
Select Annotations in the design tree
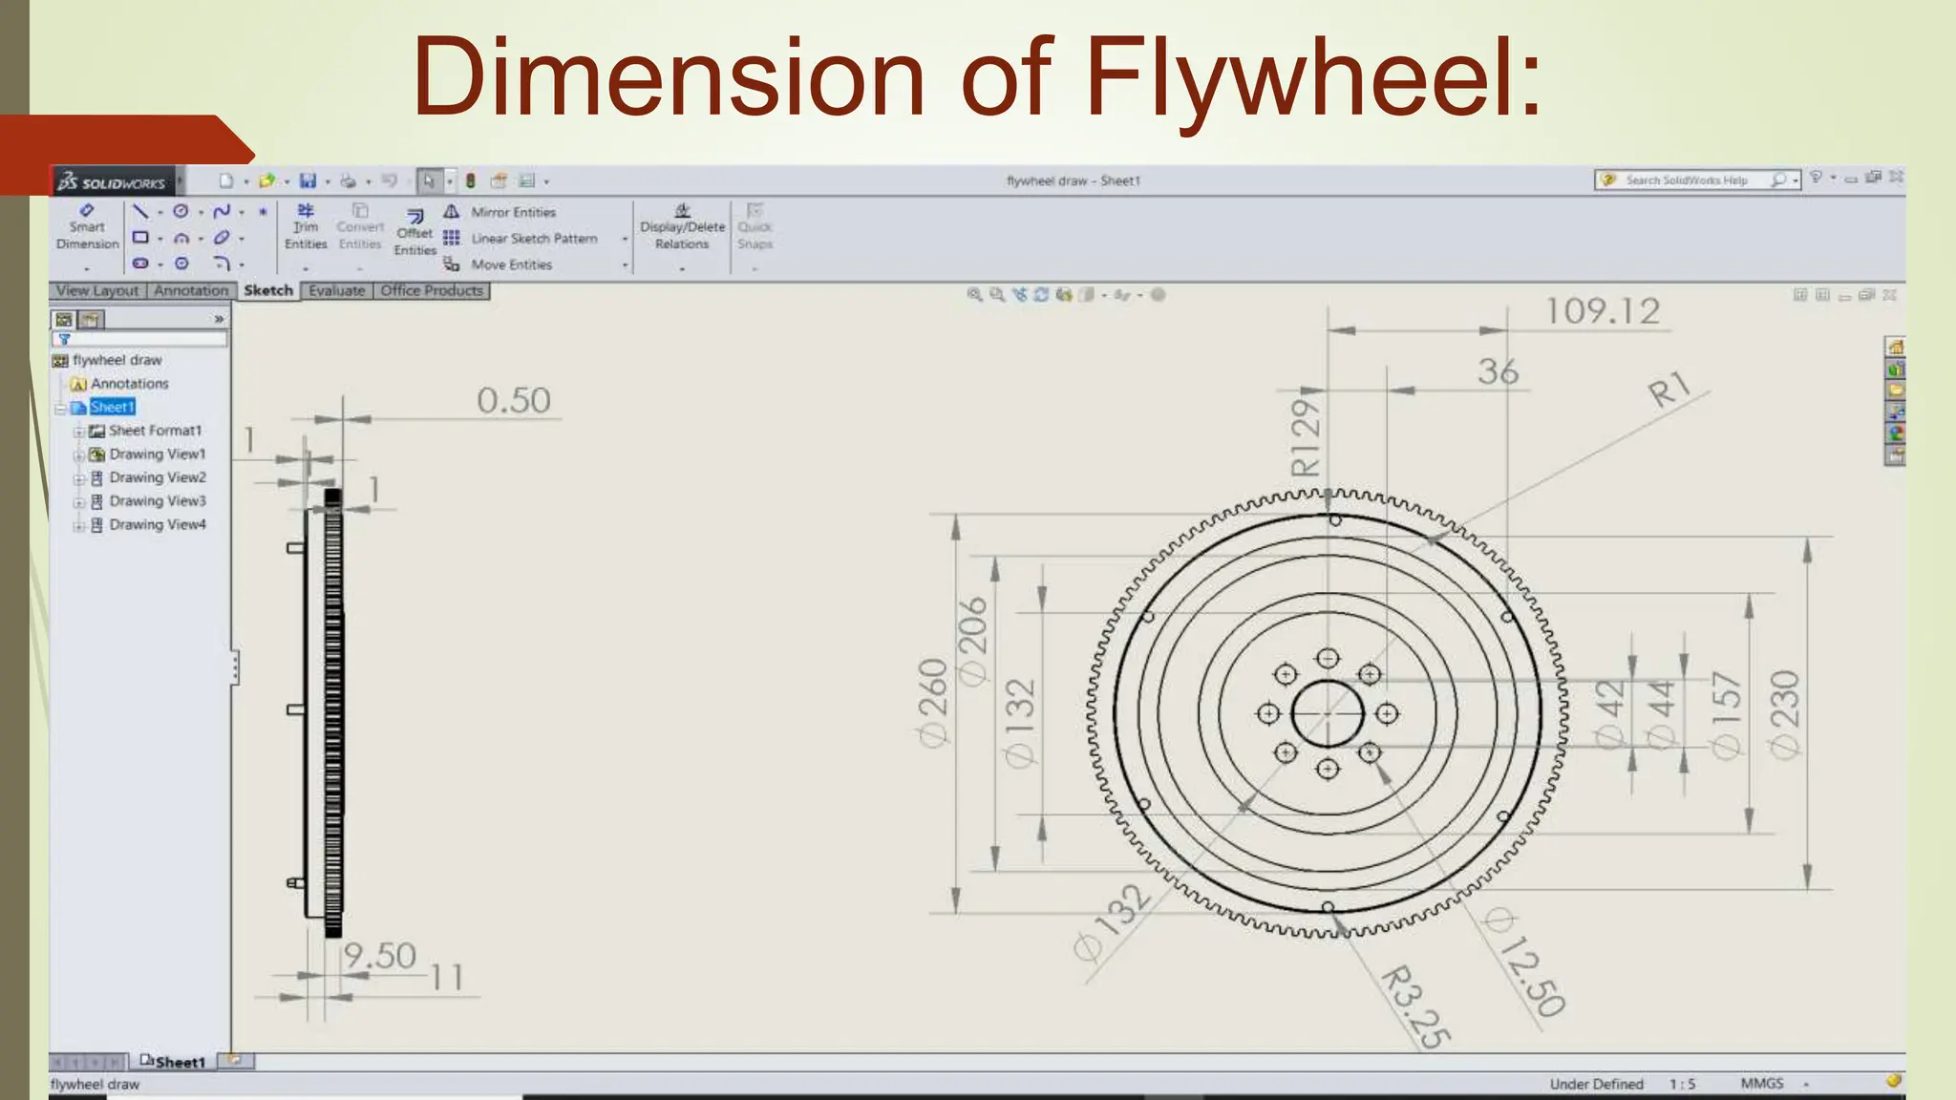coord(119,384)
